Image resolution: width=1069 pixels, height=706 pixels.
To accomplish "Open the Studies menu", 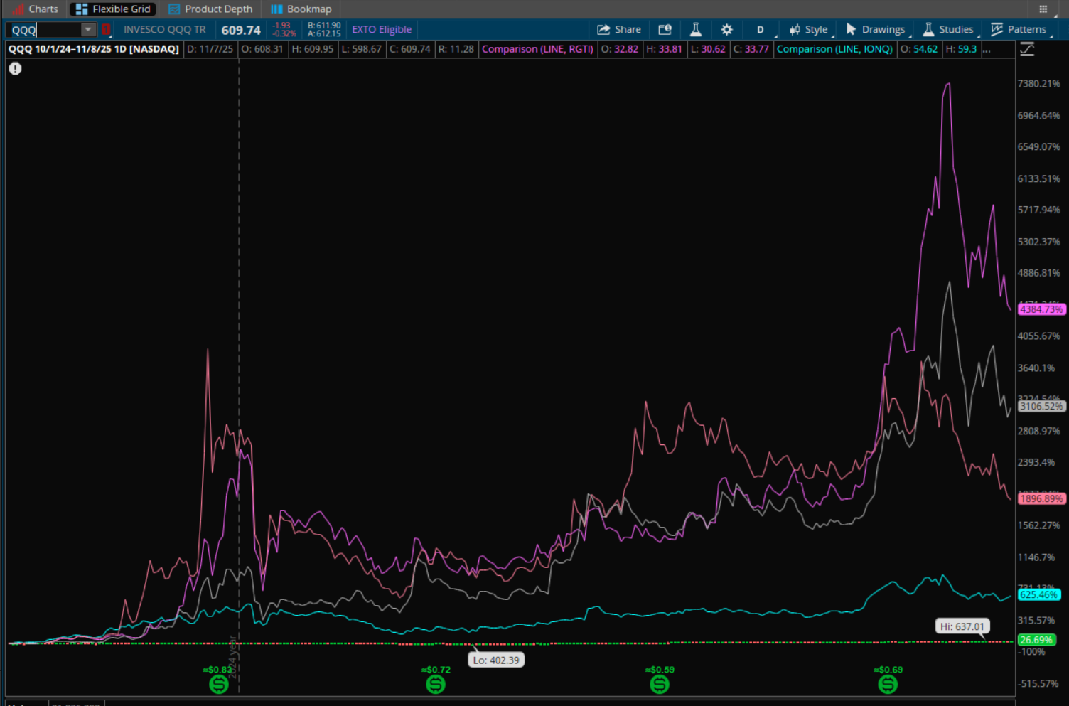I will [948, 29].
